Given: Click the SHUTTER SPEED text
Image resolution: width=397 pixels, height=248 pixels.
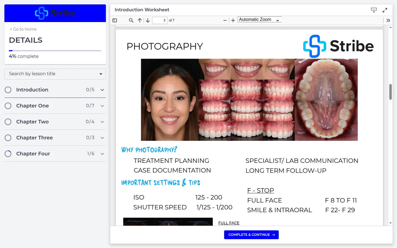Looking at the screenshot, I should coord(160,207).
